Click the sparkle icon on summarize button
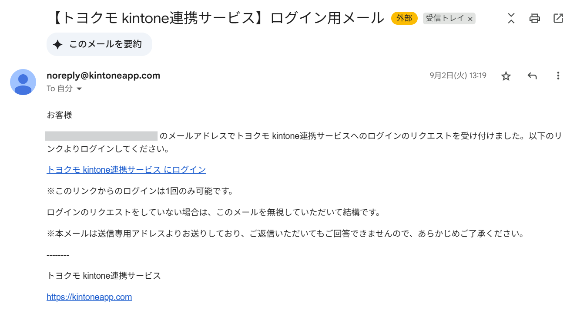 point(57,44)
